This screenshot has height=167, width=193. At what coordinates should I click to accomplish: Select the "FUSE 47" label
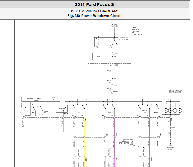(x=115, y=55)
